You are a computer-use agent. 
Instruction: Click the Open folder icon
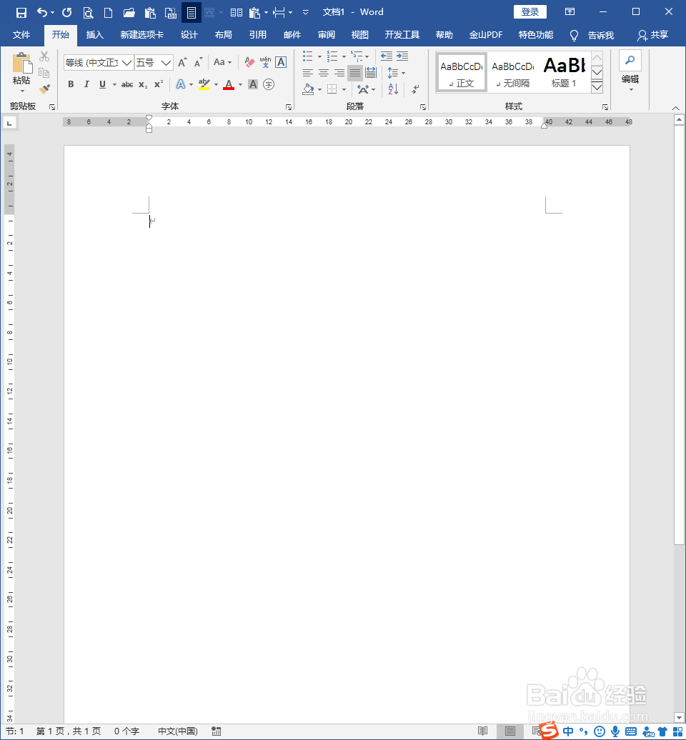129,12
